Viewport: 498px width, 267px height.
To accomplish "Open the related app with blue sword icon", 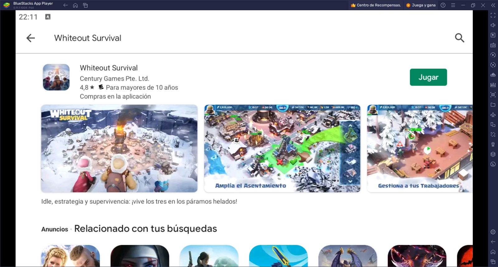I will coord(278,256).
